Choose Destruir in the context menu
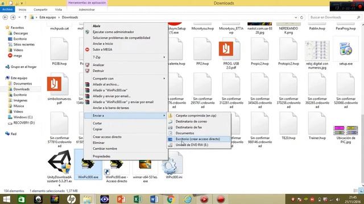The image size is (364, 204). (126, 71)
